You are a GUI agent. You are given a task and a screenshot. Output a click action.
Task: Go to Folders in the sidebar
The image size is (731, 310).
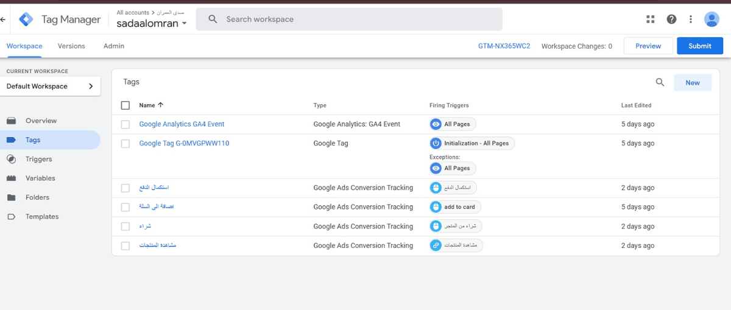[37, 197]
